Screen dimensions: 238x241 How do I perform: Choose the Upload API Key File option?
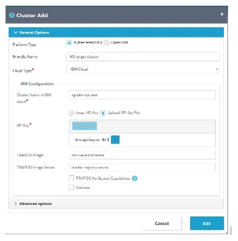(x=103, y=113)
